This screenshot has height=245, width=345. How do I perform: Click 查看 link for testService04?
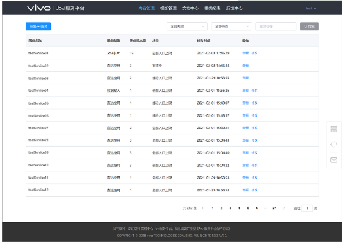(245, 91)
